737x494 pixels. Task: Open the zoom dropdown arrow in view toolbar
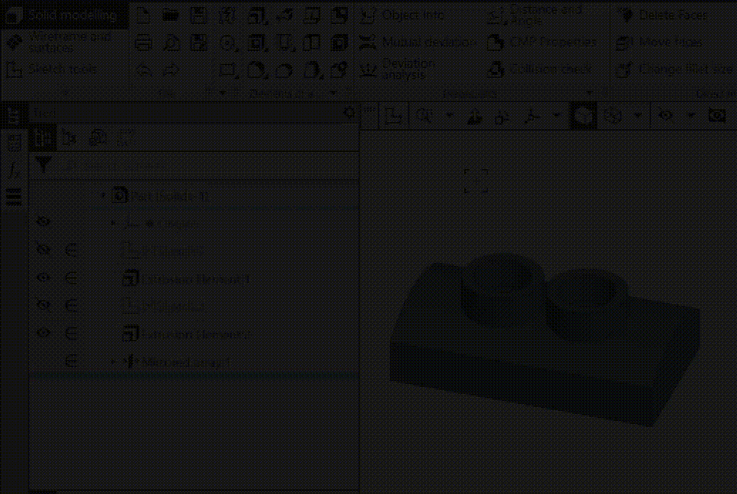pos(449,115)
